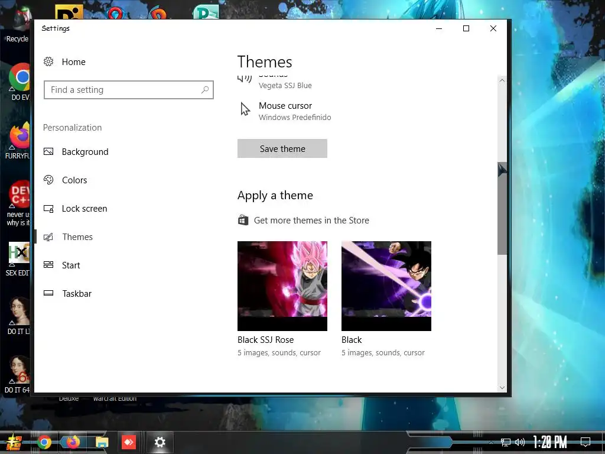Click the Sounds speaker icon

click(x=245, y=79)
